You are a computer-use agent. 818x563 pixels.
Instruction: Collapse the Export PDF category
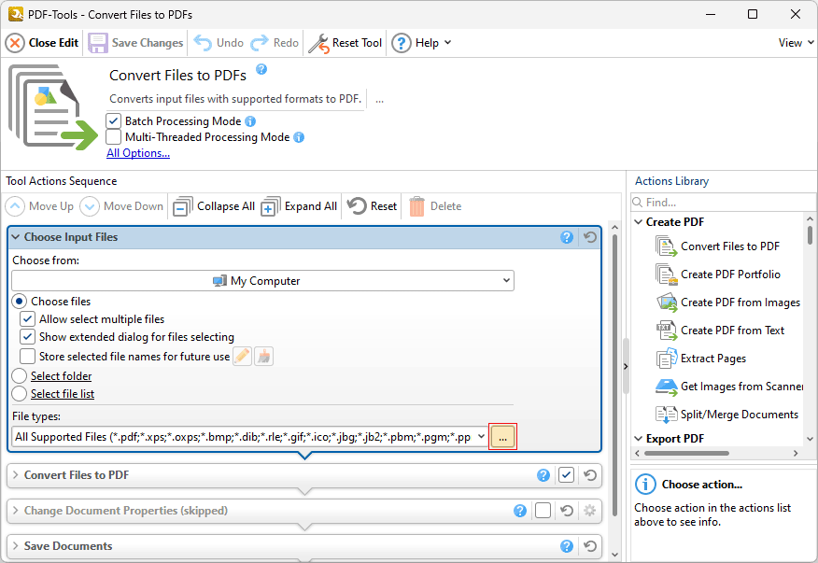click(639, 439)
